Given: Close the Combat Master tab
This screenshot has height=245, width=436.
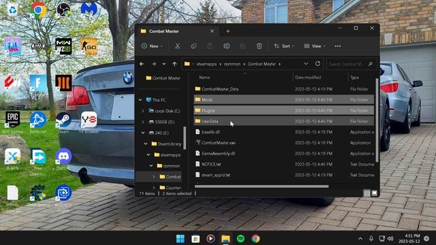Looking at the screenshot, I should point(212,31).
